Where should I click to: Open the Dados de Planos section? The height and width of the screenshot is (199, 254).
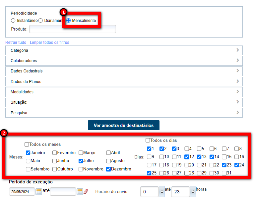(124, 82)
